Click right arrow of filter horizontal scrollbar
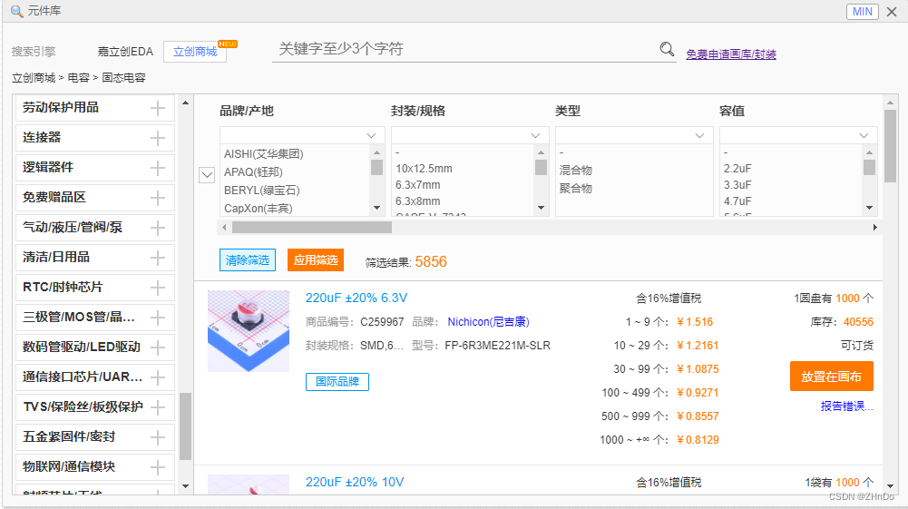This screenshot has width=908, height=509. 874,228
